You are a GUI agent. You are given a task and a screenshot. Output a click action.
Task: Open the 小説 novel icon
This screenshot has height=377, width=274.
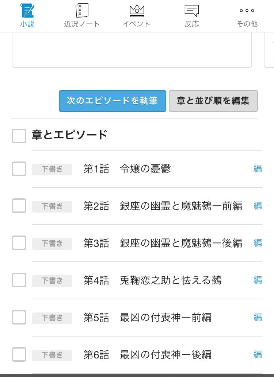click(x=27, y=11)
